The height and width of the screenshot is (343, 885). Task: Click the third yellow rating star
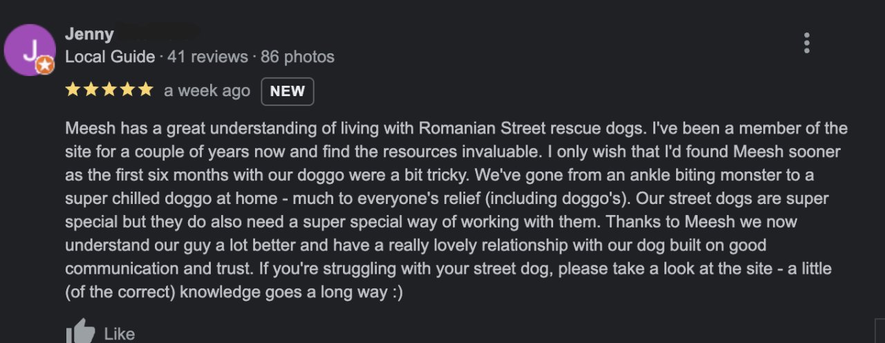109,90
